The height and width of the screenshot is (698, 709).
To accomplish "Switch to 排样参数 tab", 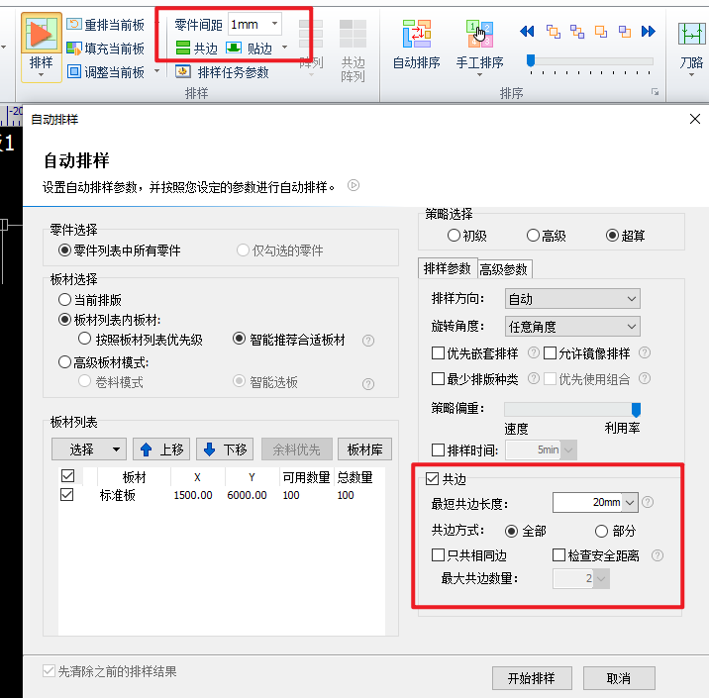I will 448,268.
